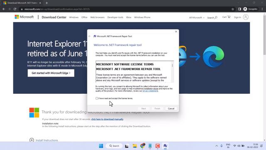Screen dimensions: 266x150
Task: Open site Search
Action: pos(212,17)
